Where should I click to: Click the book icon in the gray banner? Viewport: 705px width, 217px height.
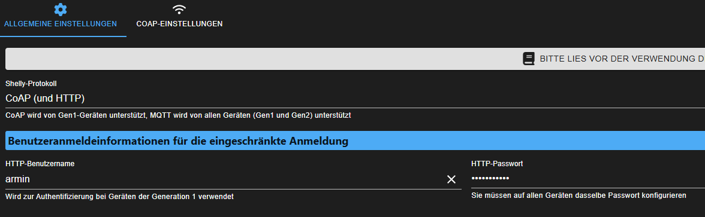pos(529,59)
